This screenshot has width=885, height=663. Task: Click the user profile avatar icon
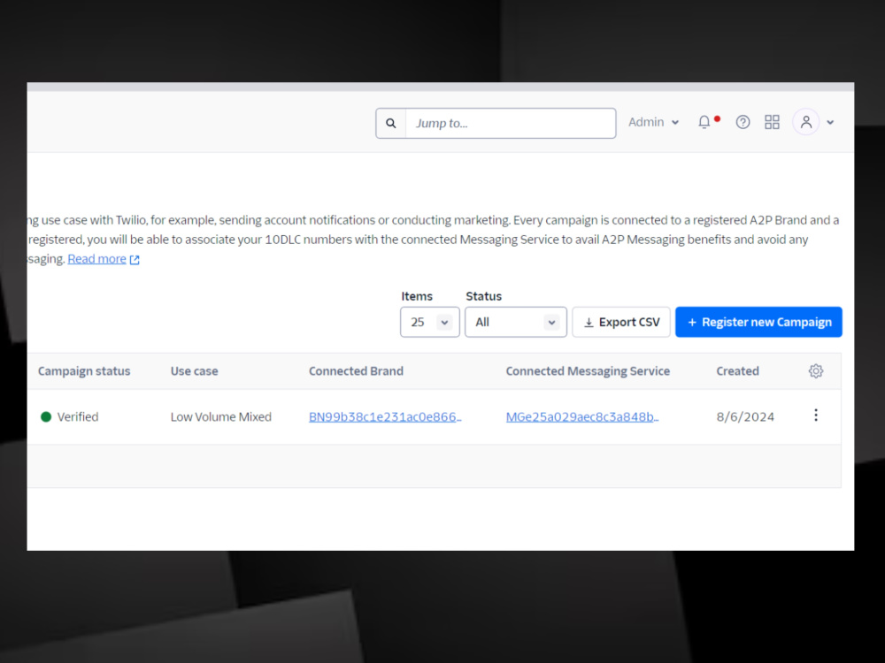click(806, 122)
